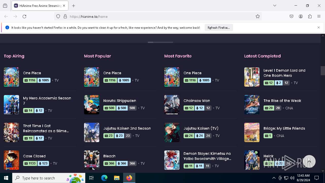Open tracking protection shield icon
Viewport: 325px width, 183px height.
point(58,17)
